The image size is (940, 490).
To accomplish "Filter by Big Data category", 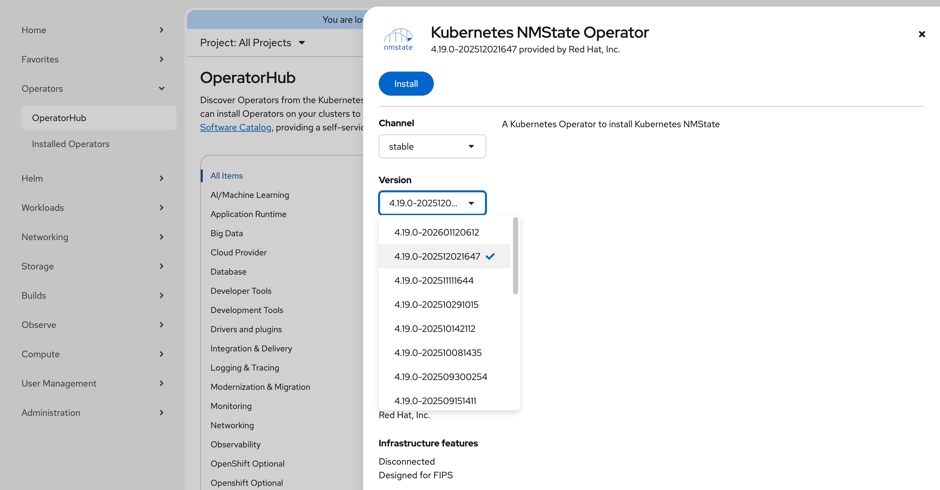I will [x=227, y=234].
